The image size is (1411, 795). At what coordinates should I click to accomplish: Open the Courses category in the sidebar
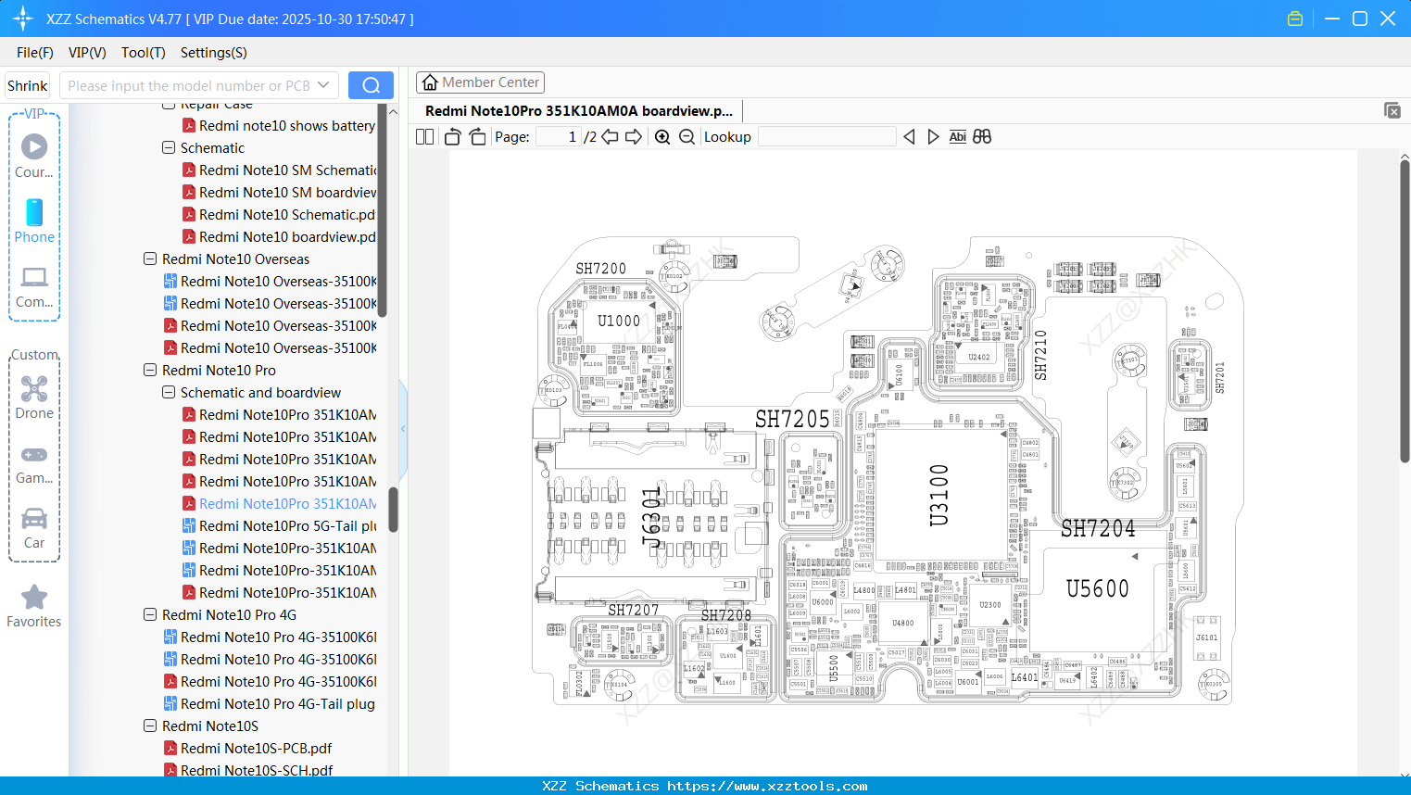34,156
